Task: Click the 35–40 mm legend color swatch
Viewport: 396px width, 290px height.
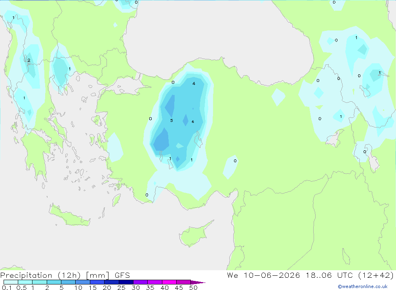Action: coord(154,282)
